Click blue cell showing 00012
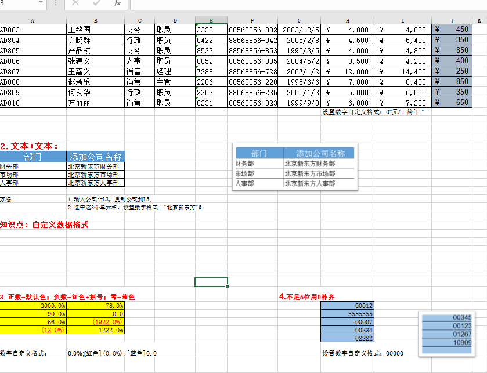Screen dimensions: 487x373 [x=348, y=306]
